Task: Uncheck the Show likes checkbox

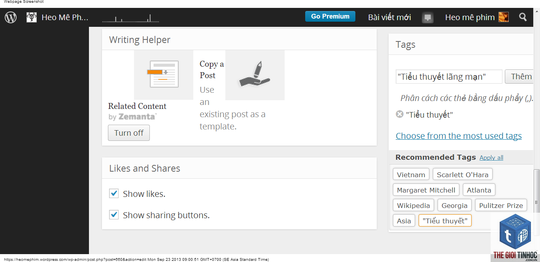Action: [114, 193]
